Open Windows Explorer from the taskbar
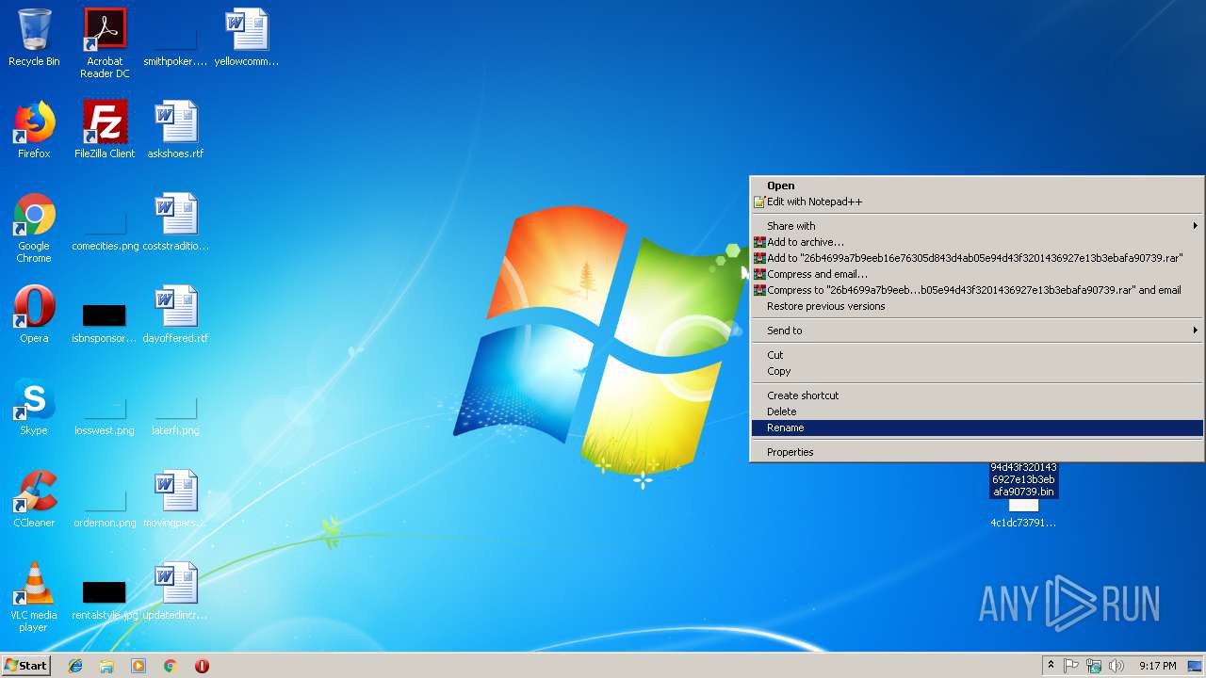This screenshot has height=678, width=1206. click(x=106, y=666)
